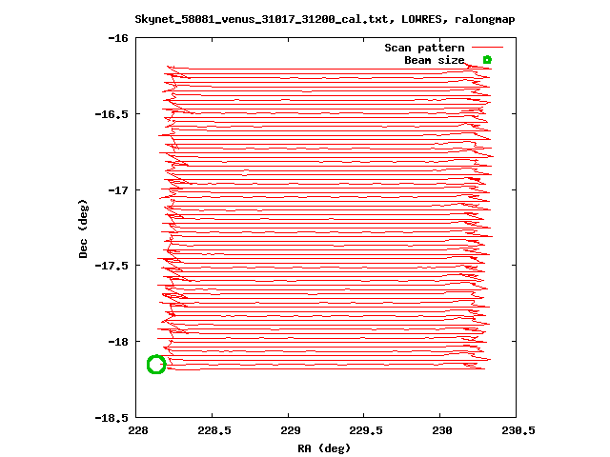
Task: Click the red scan pattern line sample in legend
Action: pos(487,48)
